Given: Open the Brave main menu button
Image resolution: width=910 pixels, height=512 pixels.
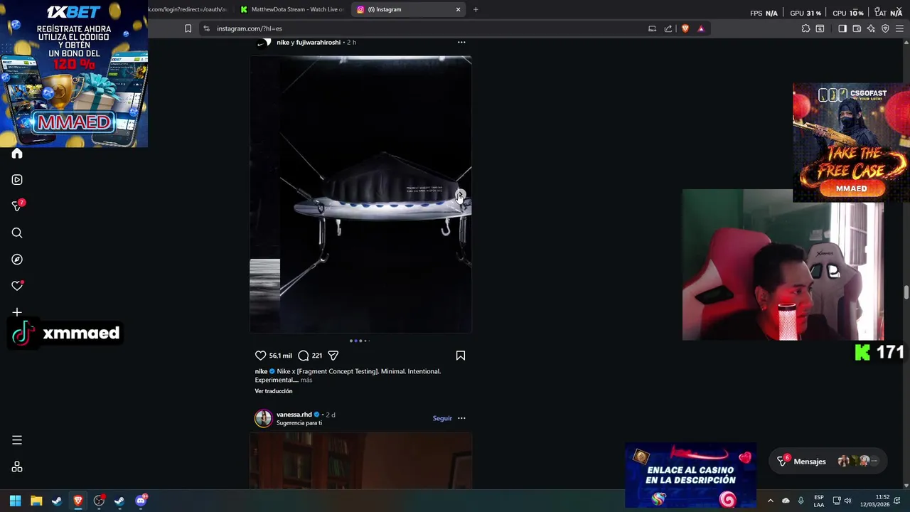Looking at the screenshot, I should coord(899,28).
